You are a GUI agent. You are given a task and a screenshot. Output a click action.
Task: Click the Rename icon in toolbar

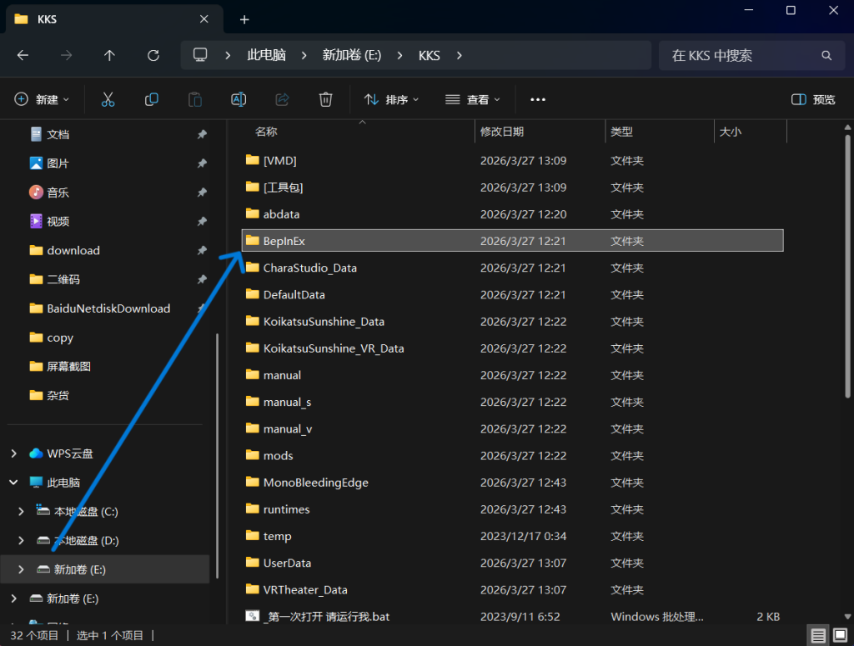click(239, 99)
